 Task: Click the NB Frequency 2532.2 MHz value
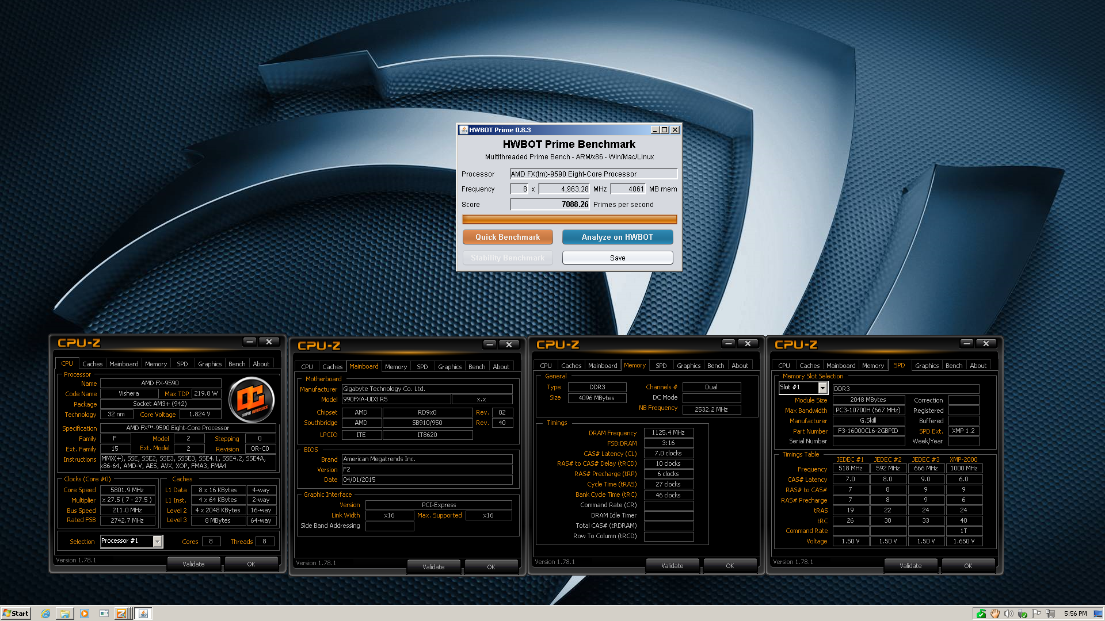pyautogui.click(x=711, y=409)
